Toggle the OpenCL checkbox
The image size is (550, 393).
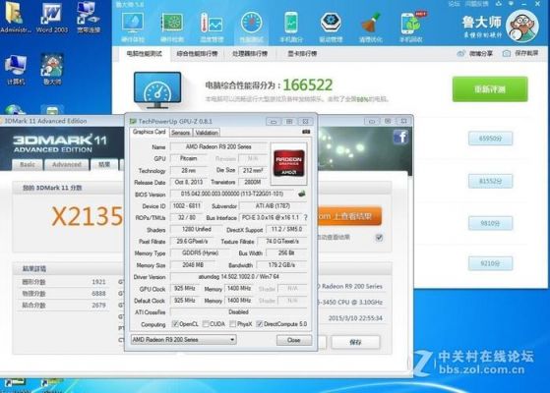pyautogui.click(x=175, y=324)
